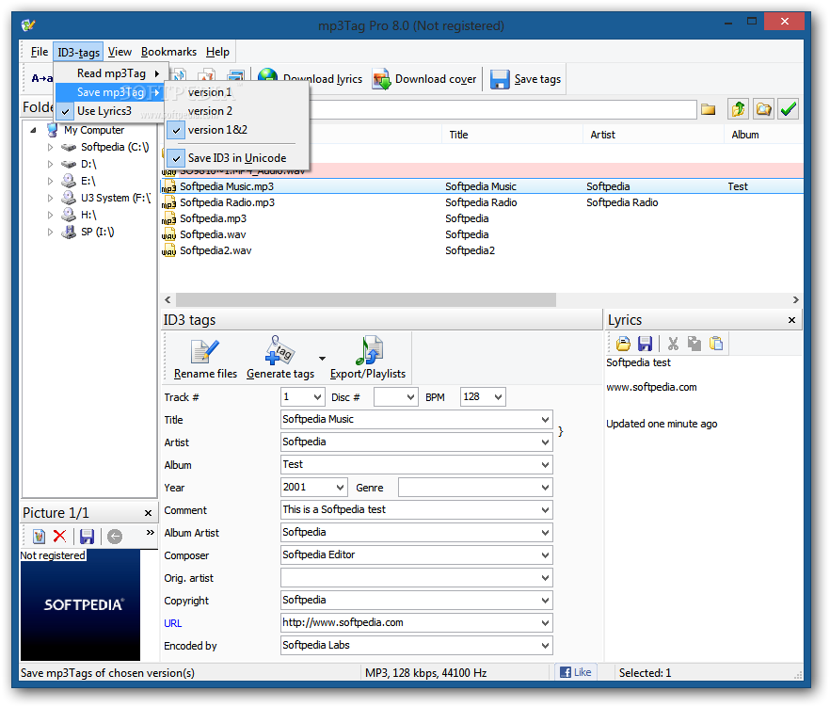Viewport: 830px width, 707px height.
Task: Click the Facebook Like button in status bar
Action: point(575,672)
